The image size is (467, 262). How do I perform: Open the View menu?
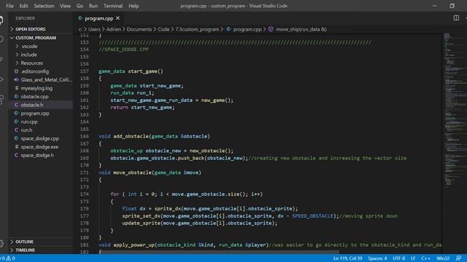tap(65, 6)
